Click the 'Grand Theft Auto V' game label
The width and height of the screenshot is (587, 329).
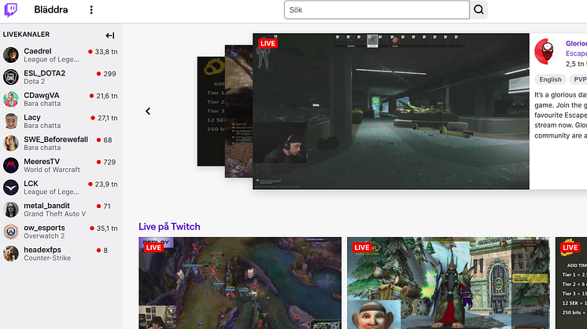pyautogui.click(x=54, y=214)
